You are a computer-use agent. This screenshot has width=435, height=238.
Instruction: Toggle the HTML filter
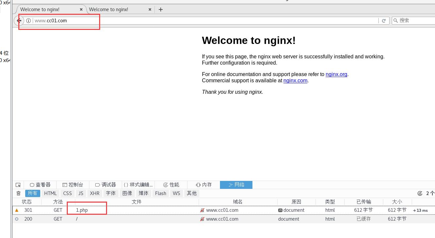[50, 193]
